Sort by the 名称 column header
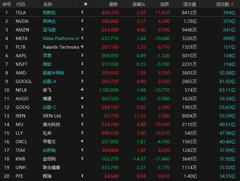 click(x=47, y=4)
